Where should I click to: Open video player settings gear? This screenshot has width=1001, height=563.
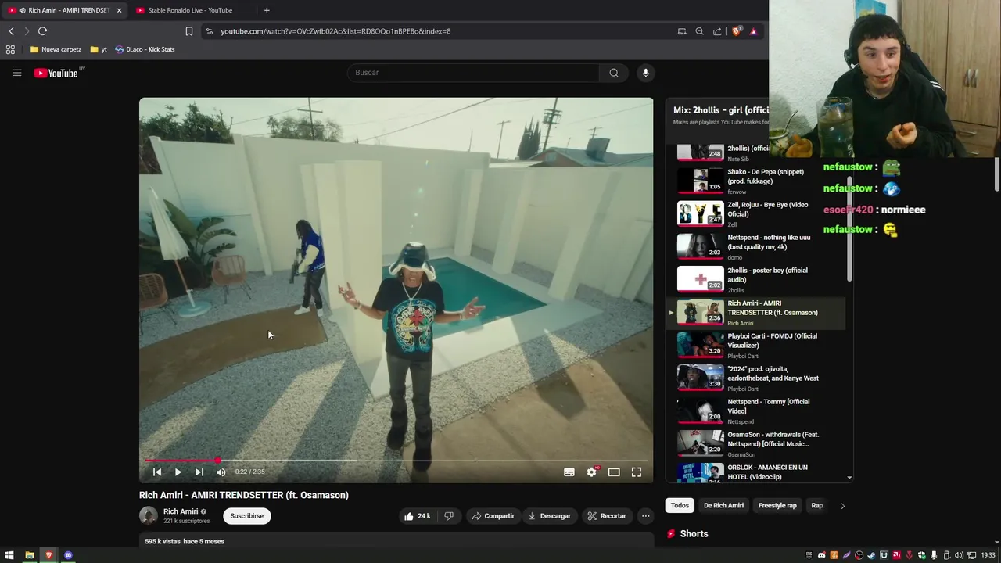(592, 472)
